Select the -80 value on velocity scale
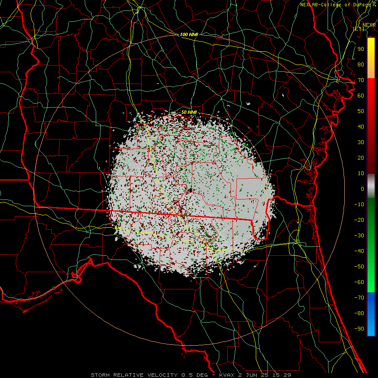Screen dimensions: 378x378 [359, 313]
